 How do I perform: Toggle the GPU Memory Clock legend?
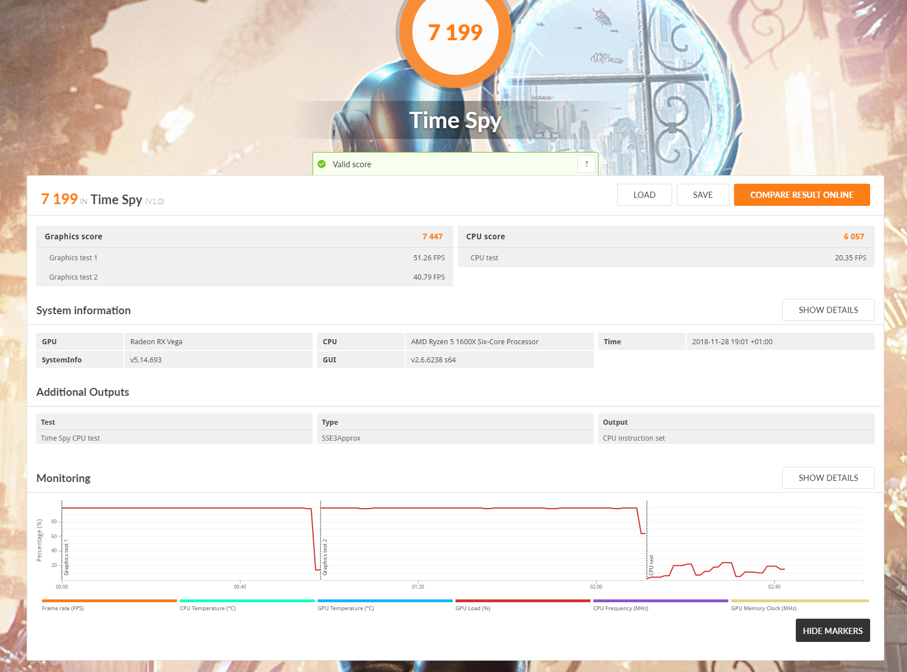(x=800, y=605)
